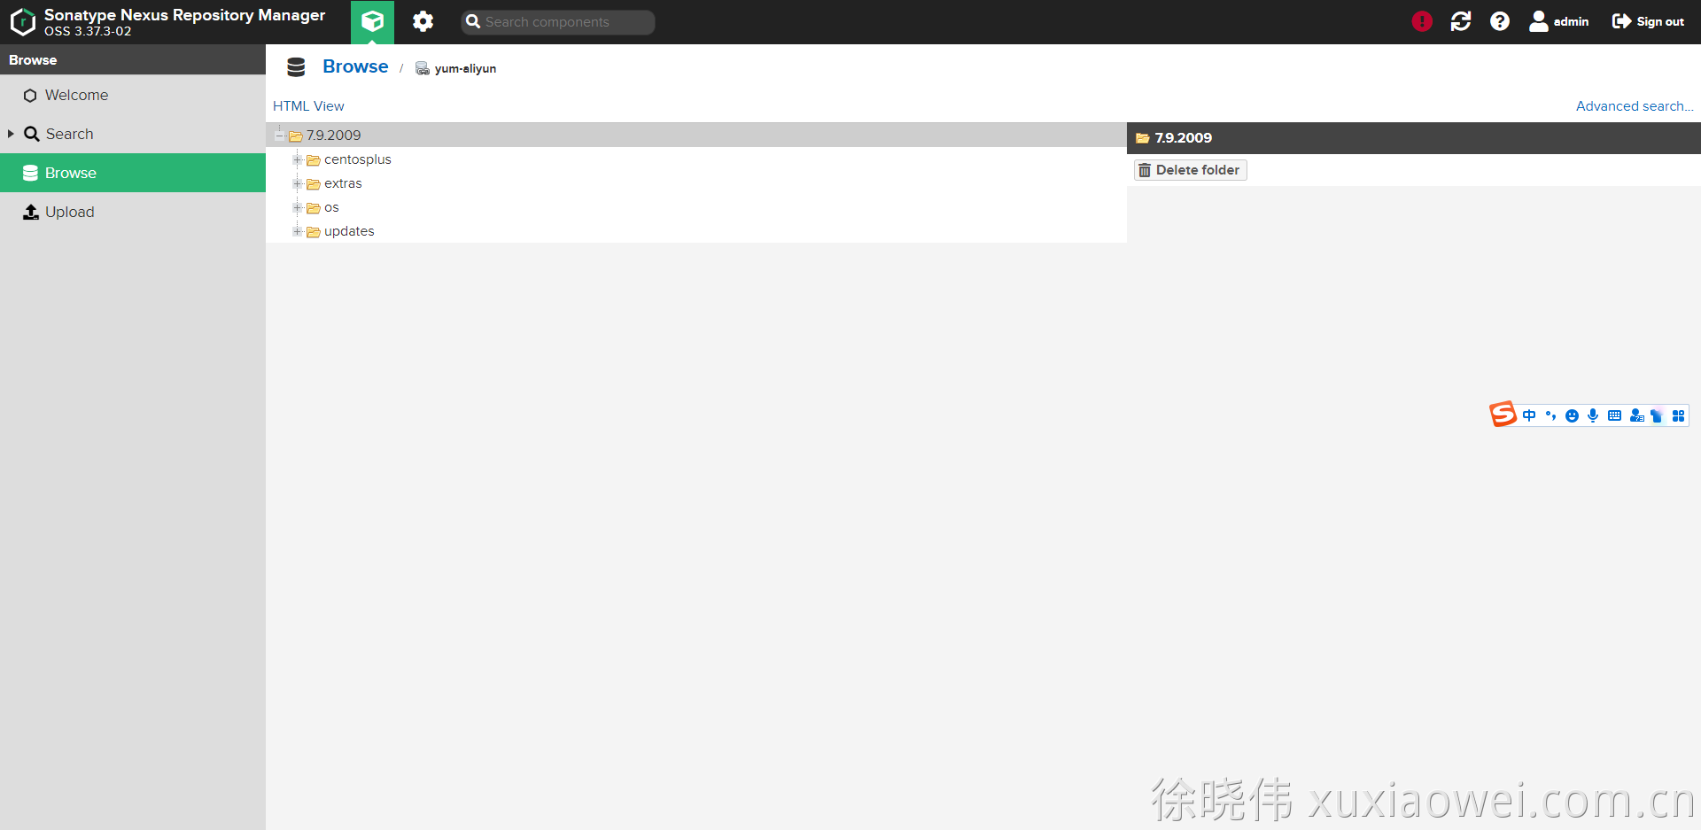Click the refresh icon in header

(x=1461, y=21)
